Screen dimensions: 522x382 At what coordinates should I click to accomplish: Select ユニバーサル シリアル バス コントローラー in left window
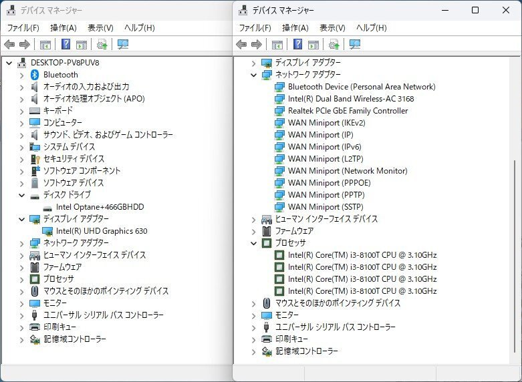104,315
